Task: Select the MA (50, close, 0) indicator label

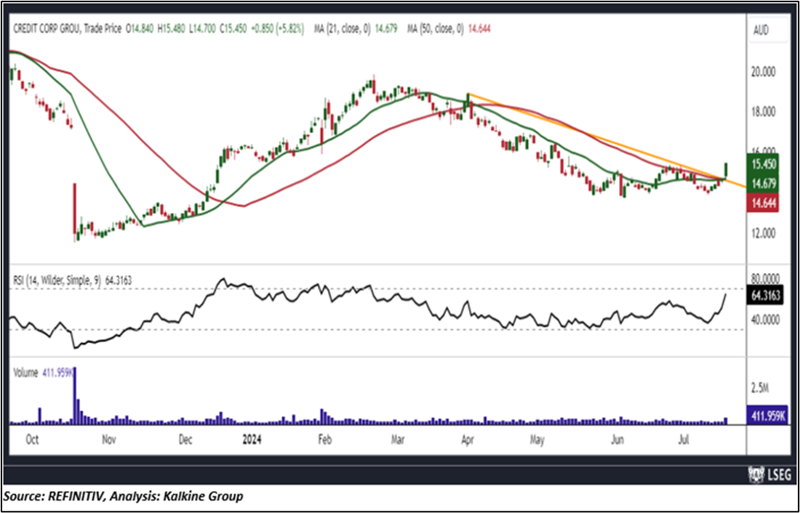Action: [x=435, y=29]
